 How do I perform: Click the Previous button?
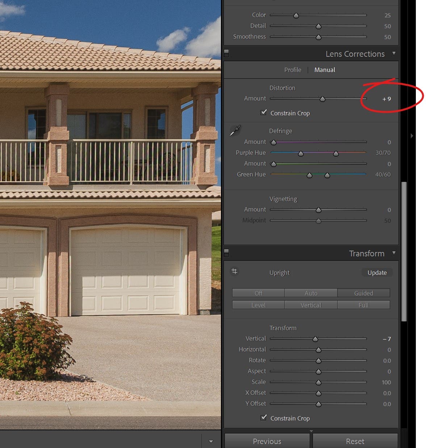(x=267, y=441)
